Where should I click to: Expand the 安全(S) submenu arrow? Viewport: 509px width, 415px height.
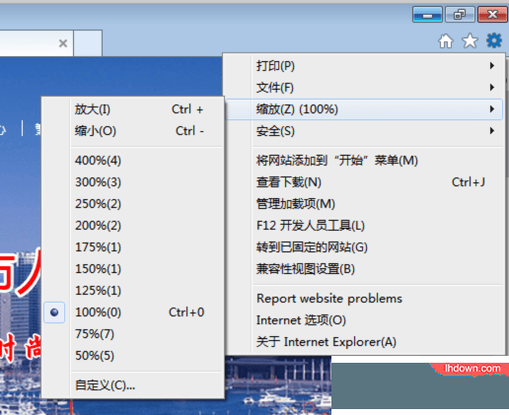[492, 131]
